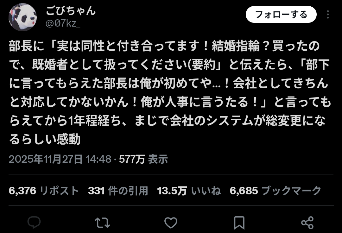Image resolution: width=342 pixels, height=233 pixels.
Task: Open the reply icon under the tweet
Action: tap(34, 223)
